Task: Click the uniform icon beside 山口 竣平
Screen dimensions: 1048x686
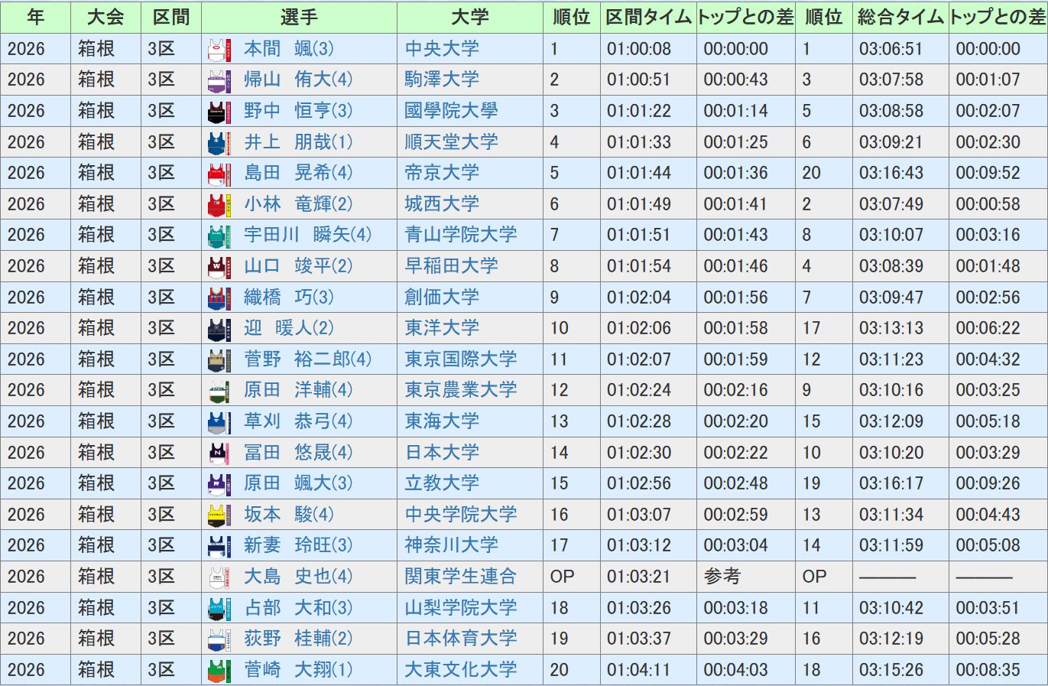Action: [219, 267]
